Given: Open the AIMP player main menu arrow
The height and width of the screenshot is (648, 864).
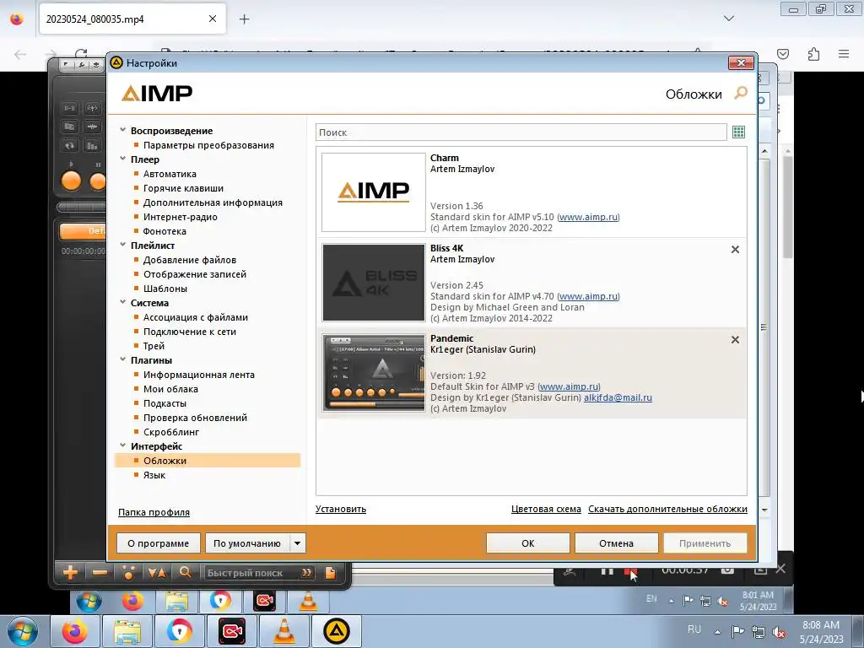Looking at the screenshot, I should tap(66, 64).
